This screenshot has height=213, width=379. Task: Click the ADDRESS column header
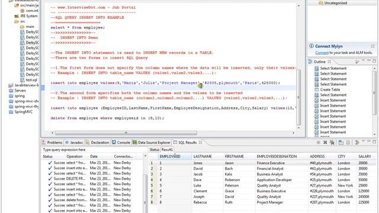pos(322,156)
